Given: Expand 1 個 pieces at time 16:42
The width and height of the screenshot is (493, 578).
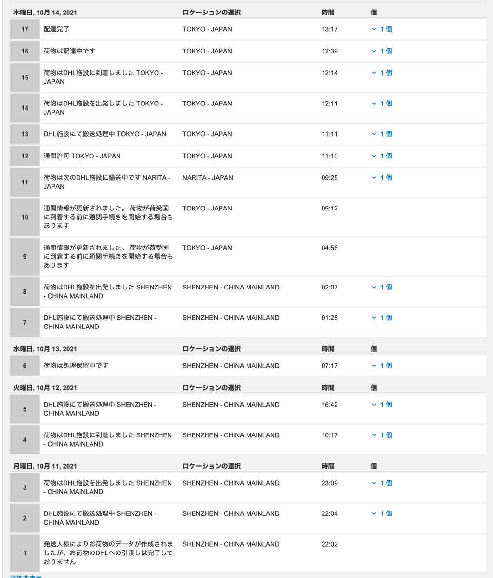Looking at the screenshot, I should click(382, 405).
